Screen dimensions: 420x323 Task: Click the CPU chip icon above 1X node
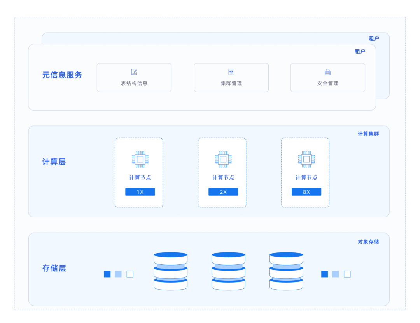tap(140, 159)
